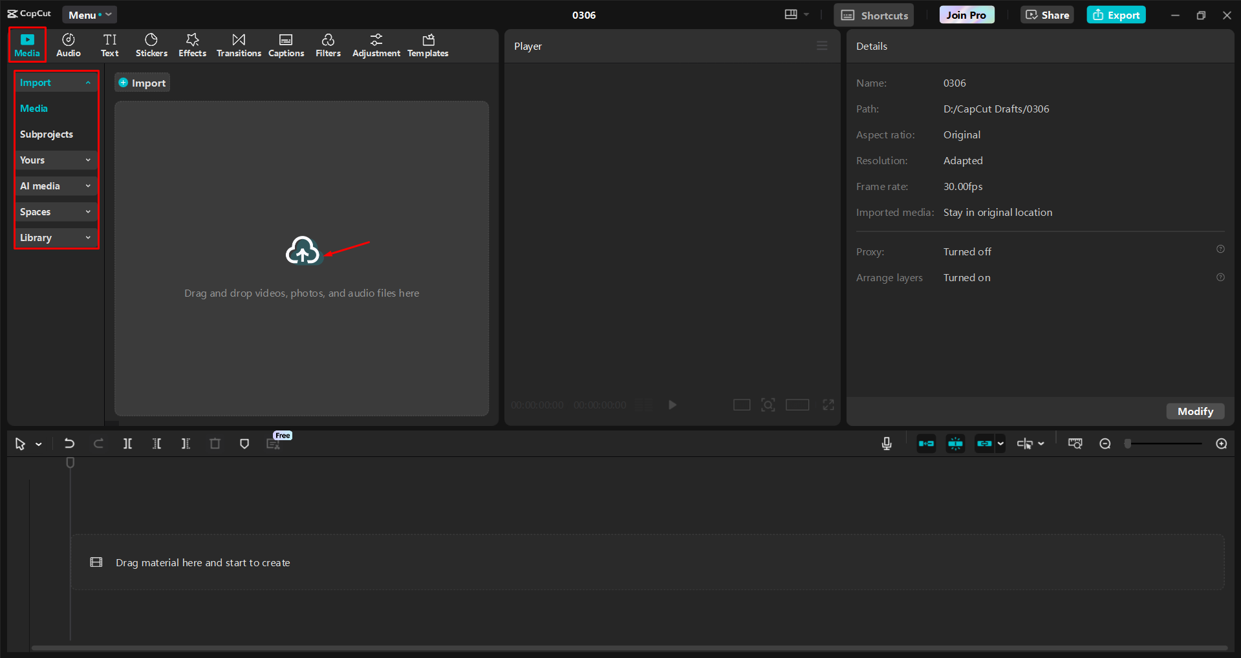Toggle auto ripple mode in the timeline toolbar

point(925,443)
